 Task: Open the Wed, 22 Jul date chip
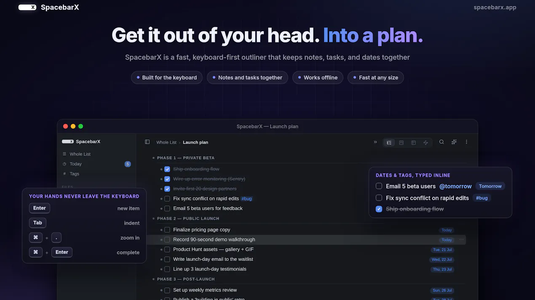pyautogui.click(x=441, y=260)
